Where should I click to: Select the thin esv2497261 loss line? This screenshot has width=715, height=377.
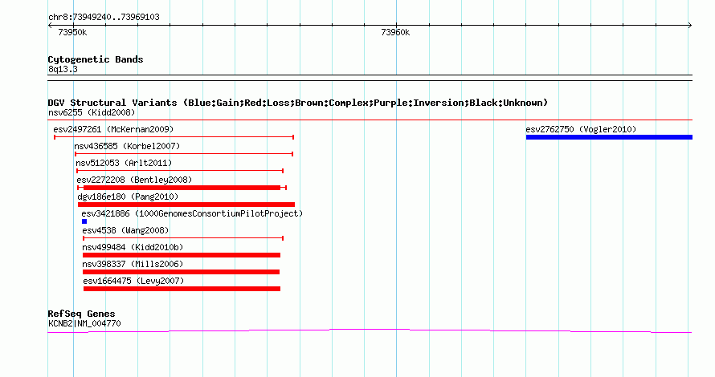[x=174, y=137]
